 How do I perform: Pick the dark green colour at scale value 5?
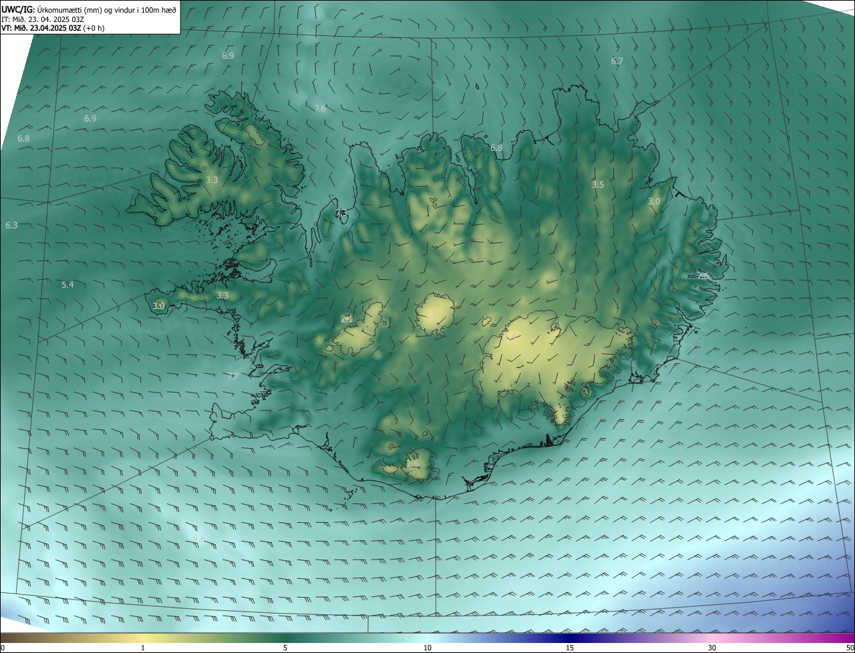click(285, 638)
